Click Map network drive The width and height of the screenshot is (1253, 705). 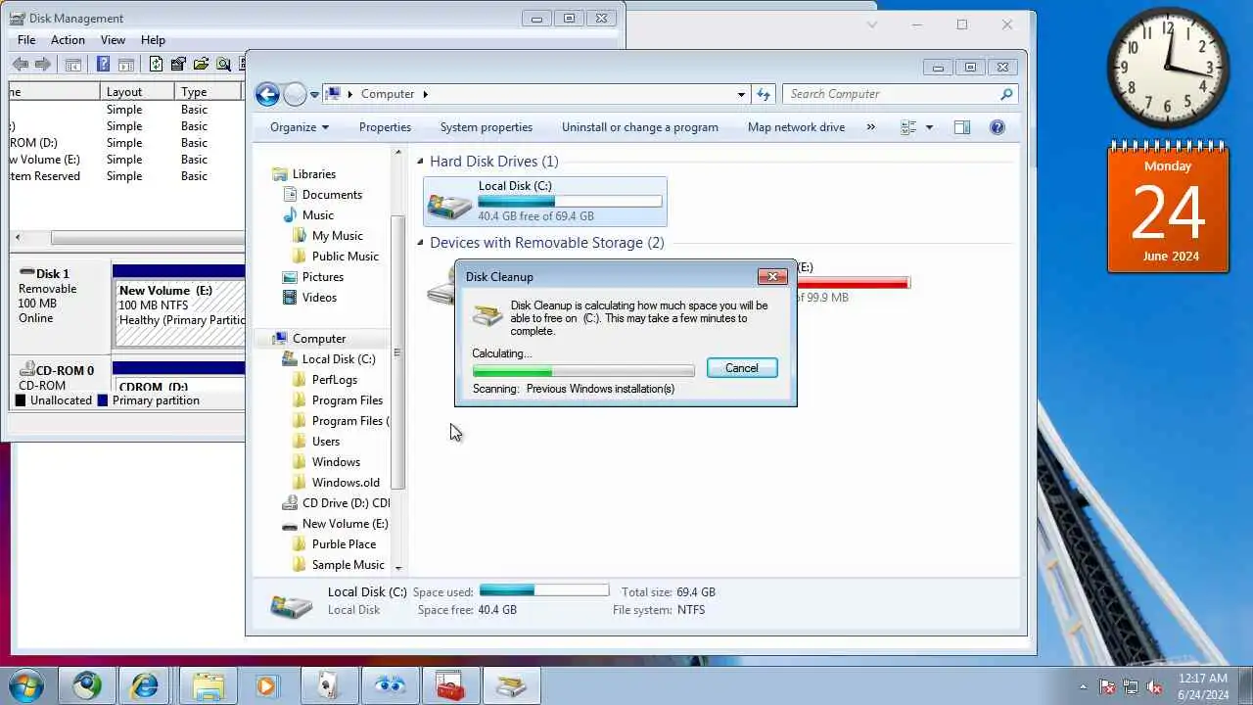(796, 127)
